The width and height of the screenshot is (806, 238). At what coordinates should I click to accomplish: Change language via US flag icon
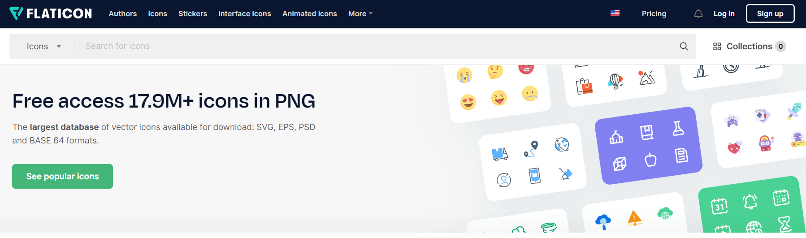pyautogui.click(x=615, y=13)
